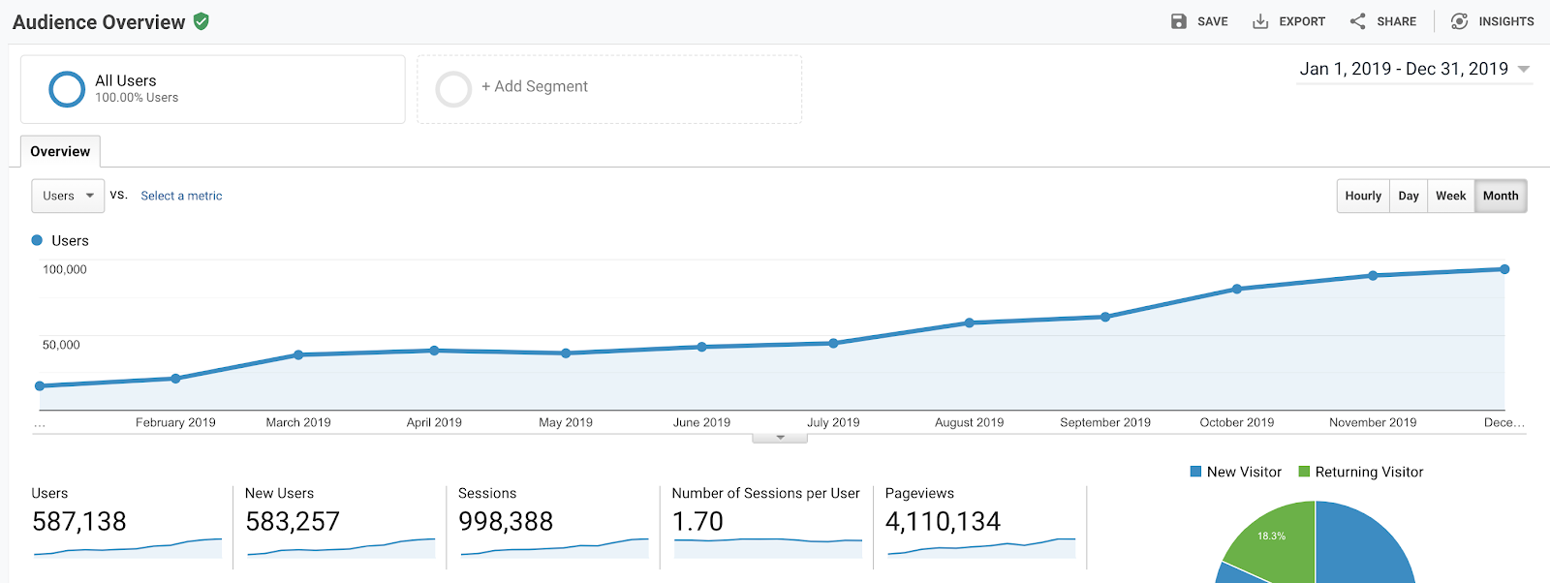This screenshot has width=1550, height=583.
Task: Select the Day granularity
Action: click(1409, 196)
